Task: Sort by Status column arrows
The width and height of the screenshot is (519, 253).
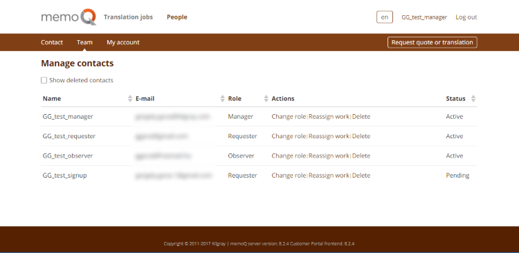Action: [473, 99]
